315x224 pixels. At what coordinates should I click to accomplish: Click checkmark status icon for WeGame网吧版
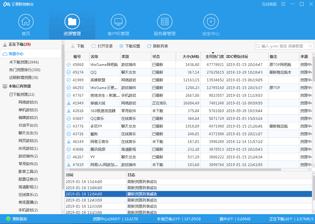[69, 64]
